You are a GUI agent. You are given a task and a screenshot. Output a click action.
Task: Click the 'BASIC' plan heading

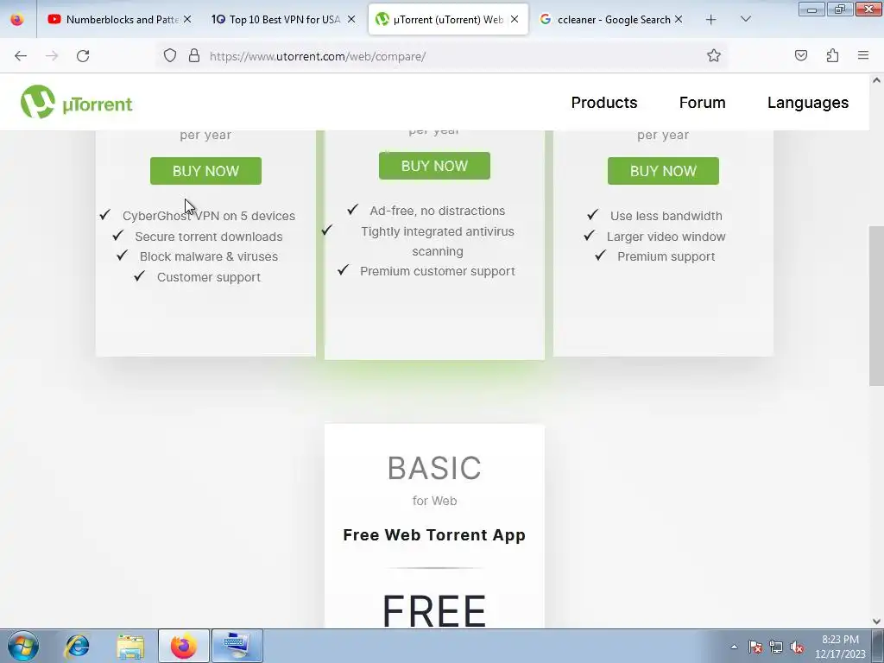[x=435, y=468]
